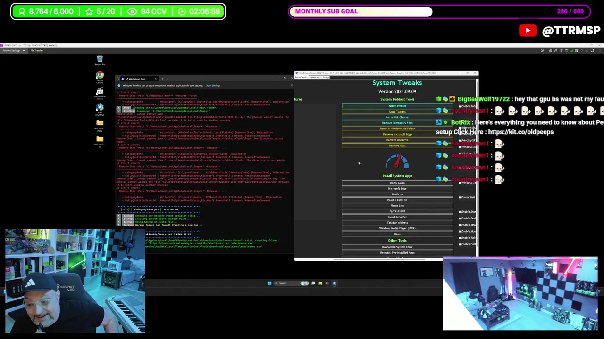The width and height of the screenshot is (604, 339).
Task: Select the lower Win-Debloat folder on desktop
Action: tap(100, 141)
